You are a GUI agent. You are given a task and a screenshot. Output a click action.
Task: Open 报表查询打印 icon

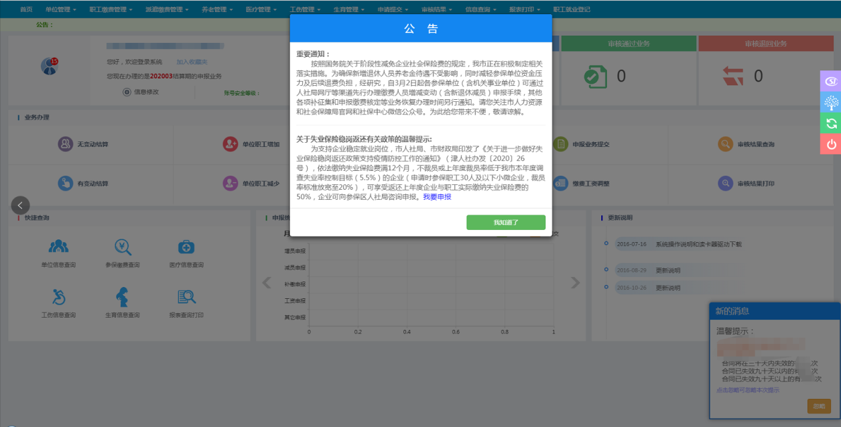(186, 296)
